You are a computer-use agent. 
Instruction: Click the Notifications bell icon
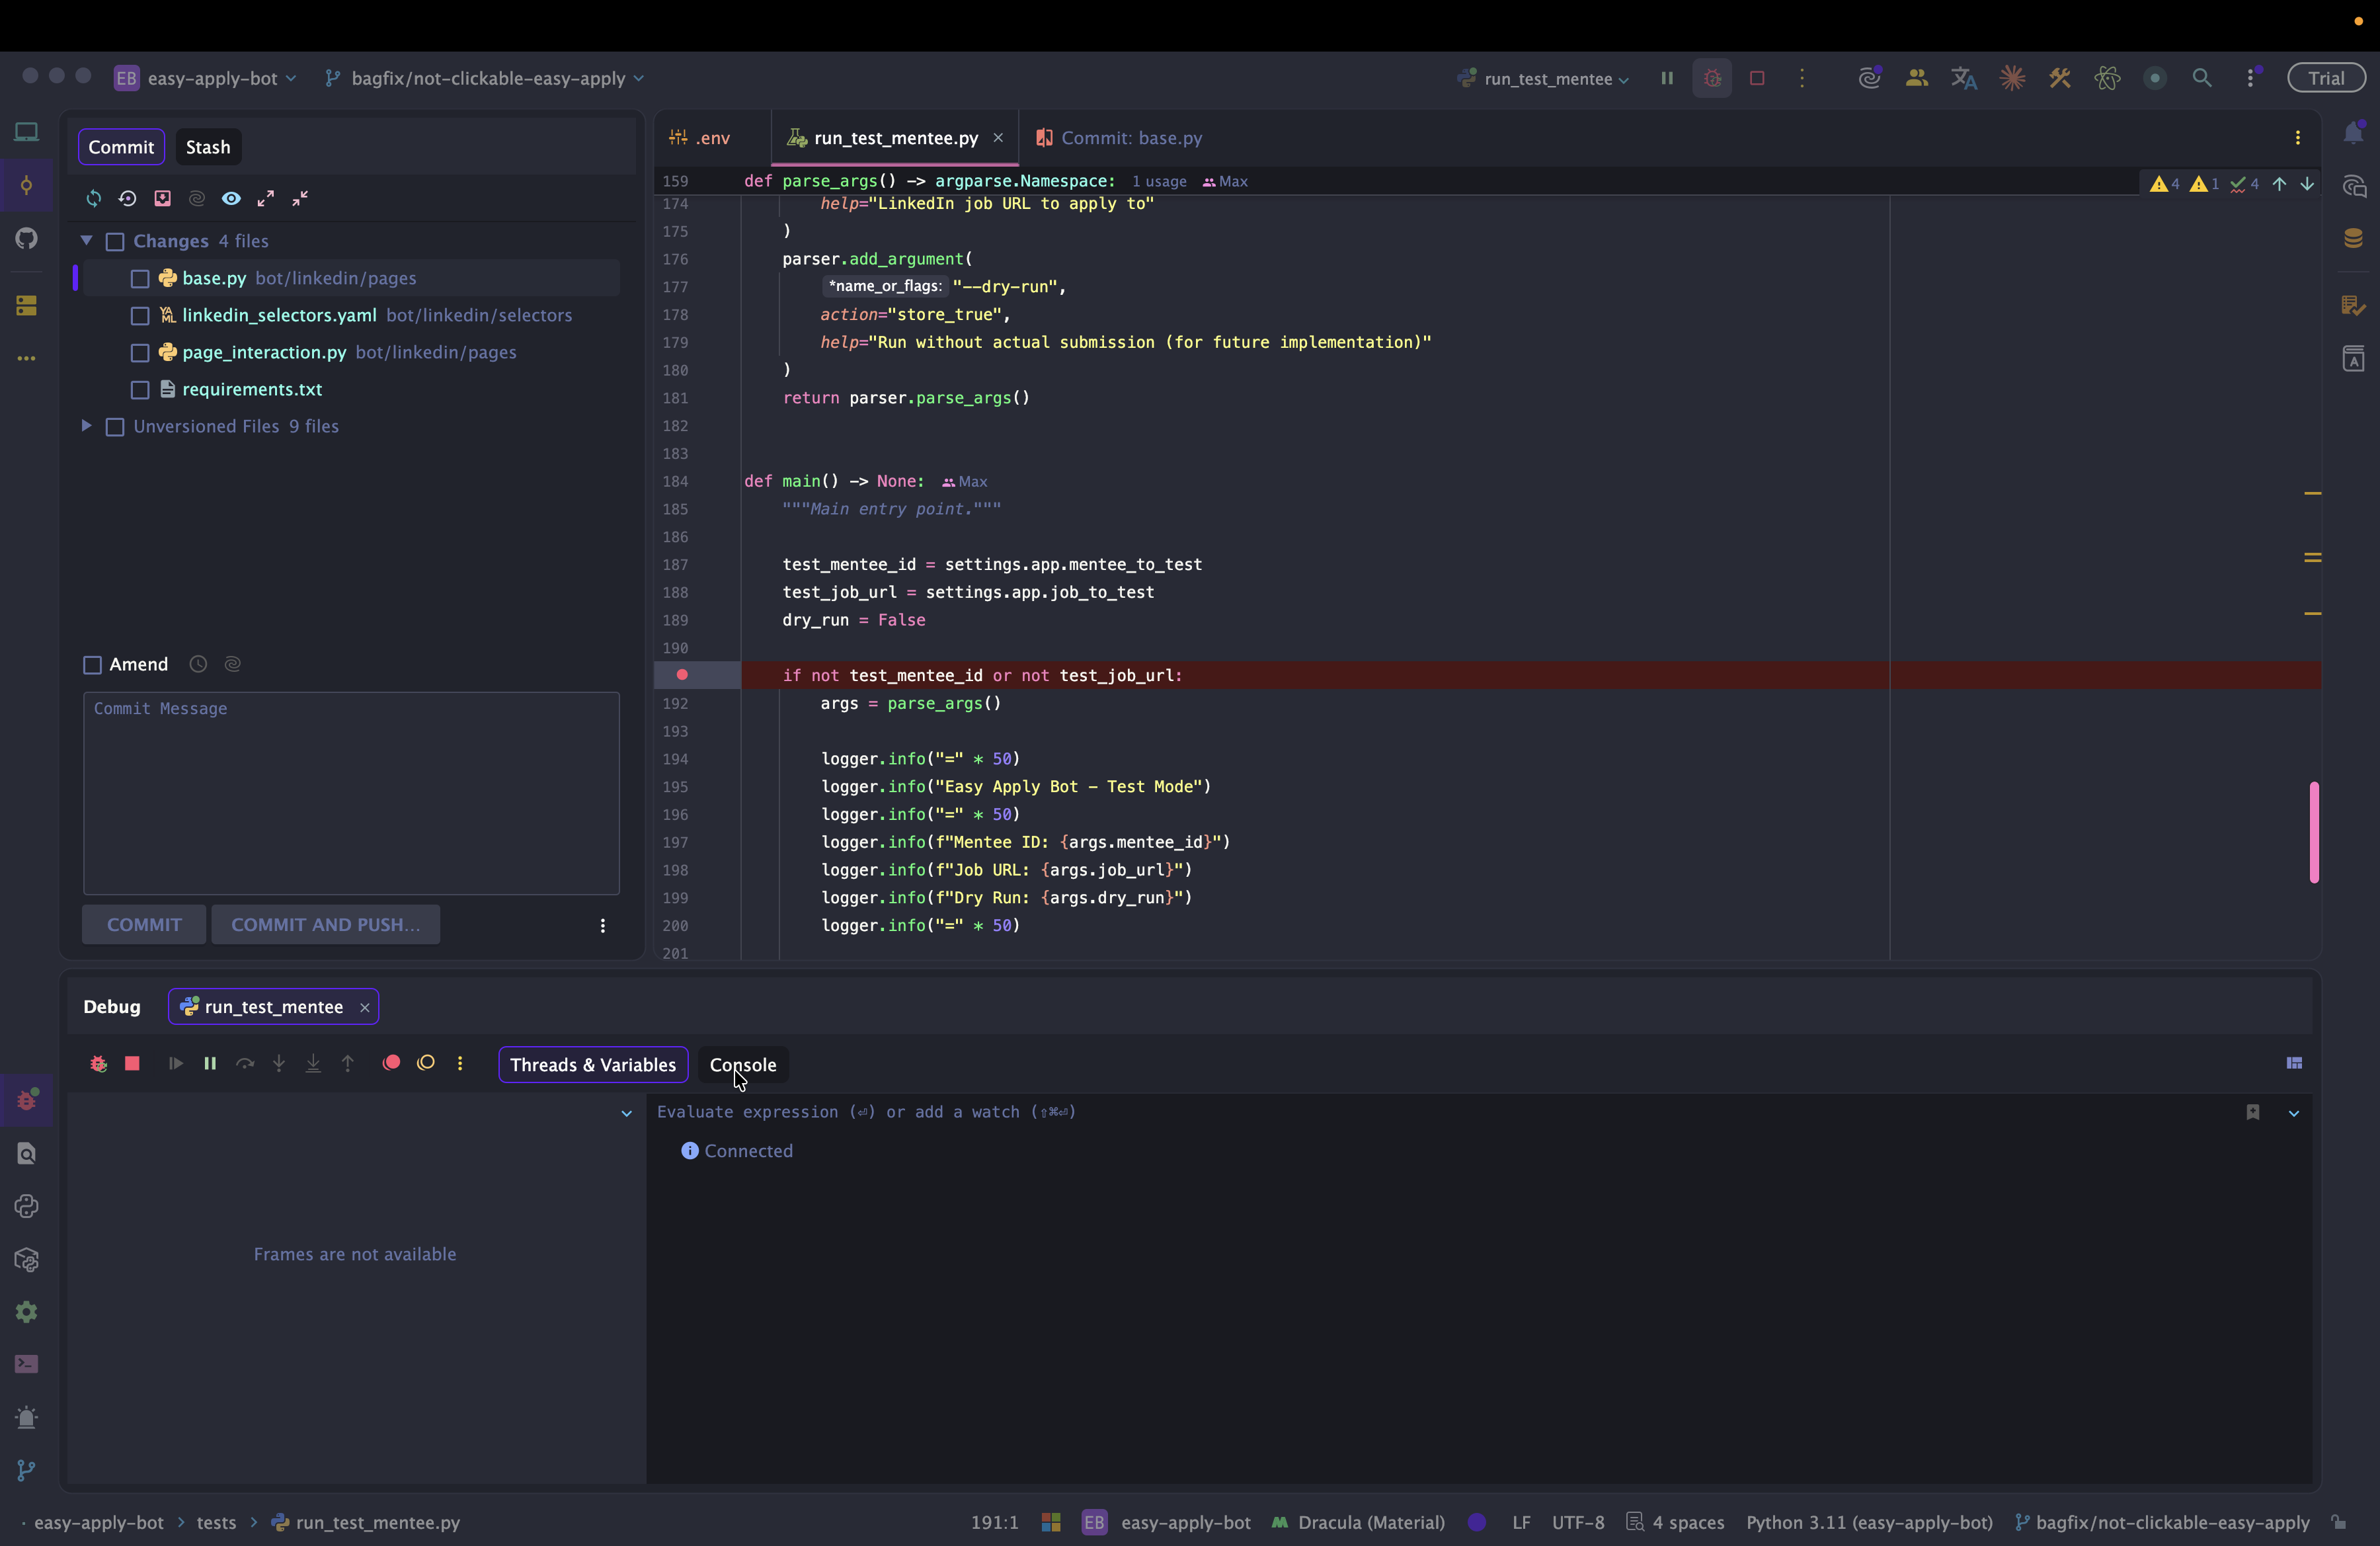(x=2353, y=133)
